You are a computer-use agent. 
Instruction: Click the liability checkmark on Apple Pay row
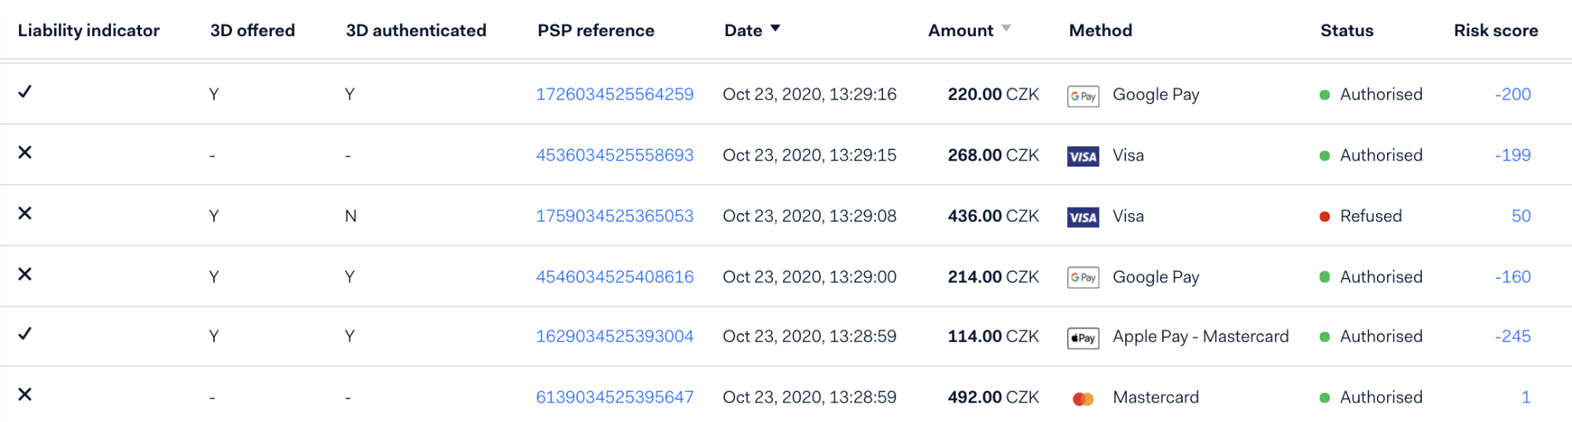[x=25, y=334]
